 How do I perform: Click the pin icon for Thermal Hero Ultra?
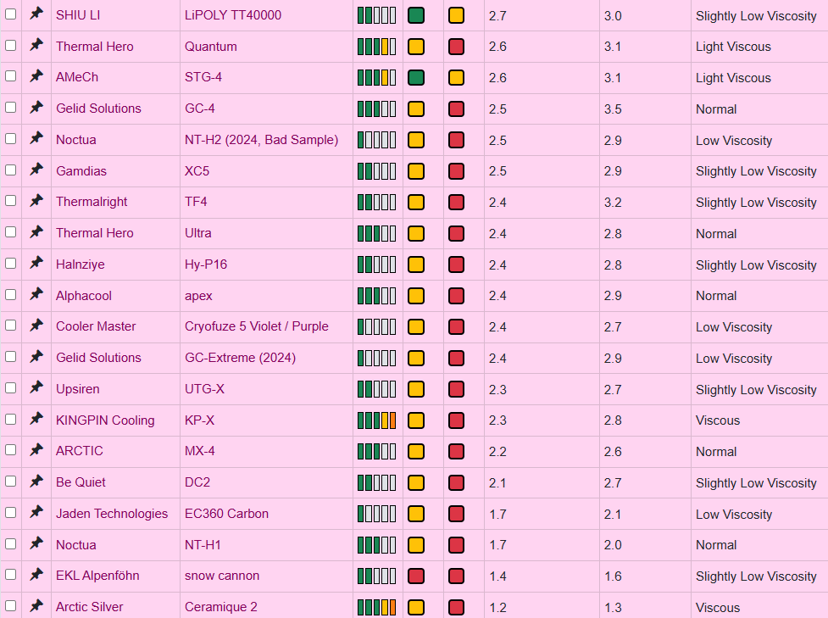[x=36, y=232]
